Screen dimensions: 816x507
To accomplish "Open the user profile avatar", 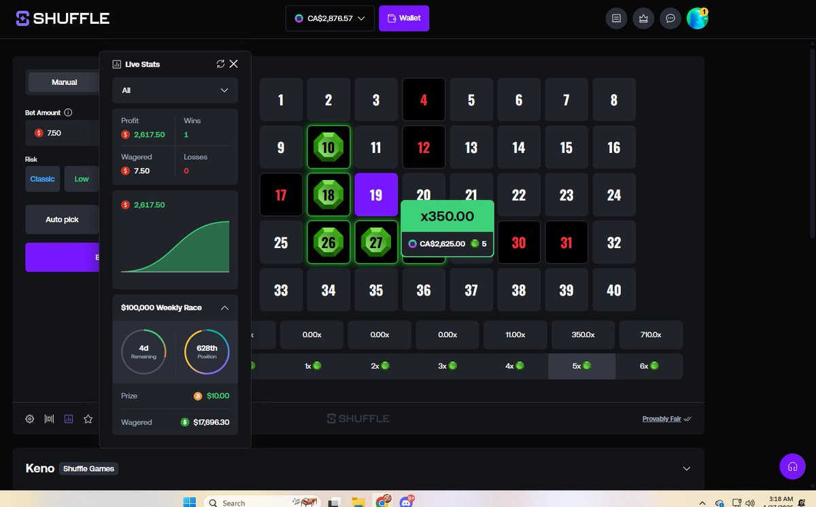I will (x=698, y=18).
